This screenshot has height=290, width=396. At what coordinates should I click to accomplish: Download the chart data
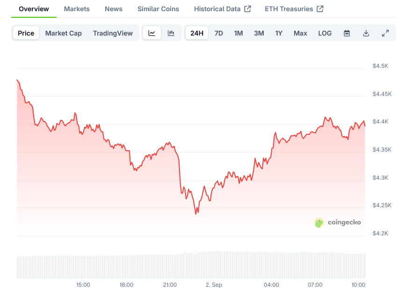(366, 33)
